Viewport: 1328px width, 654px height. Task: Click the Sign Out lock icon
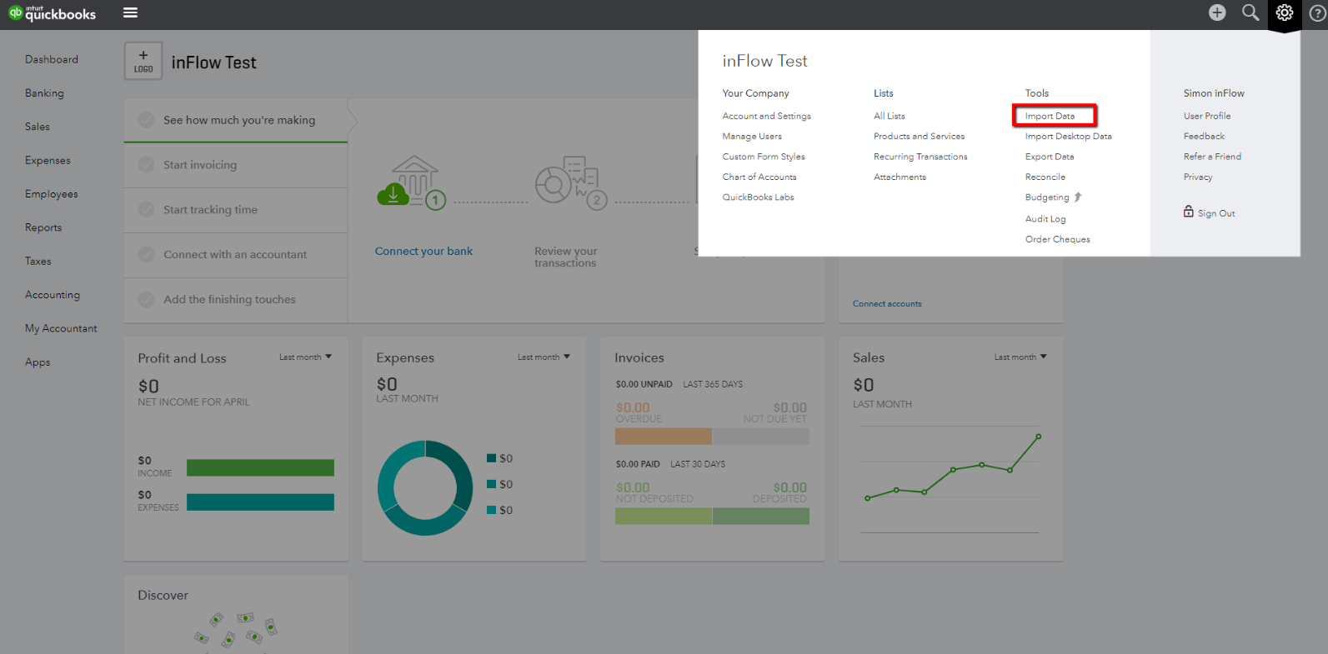1189,212
